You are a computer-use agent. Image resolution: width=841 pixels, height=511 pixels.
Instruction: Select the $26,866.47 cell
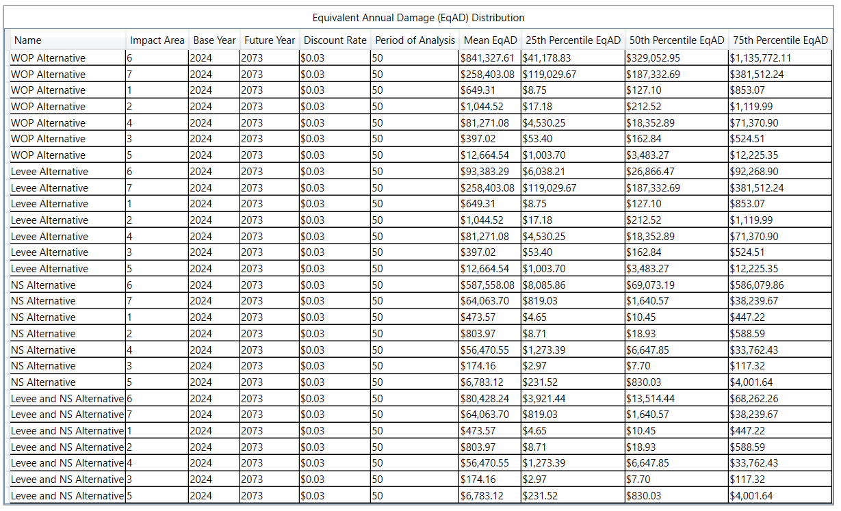pyautogui.click(x=677, y=172)
